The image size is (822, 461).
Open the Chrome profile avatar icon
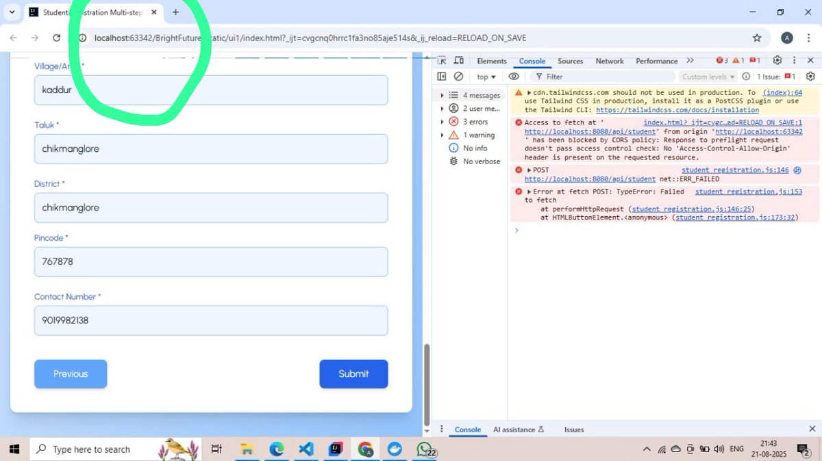[787, 38]
